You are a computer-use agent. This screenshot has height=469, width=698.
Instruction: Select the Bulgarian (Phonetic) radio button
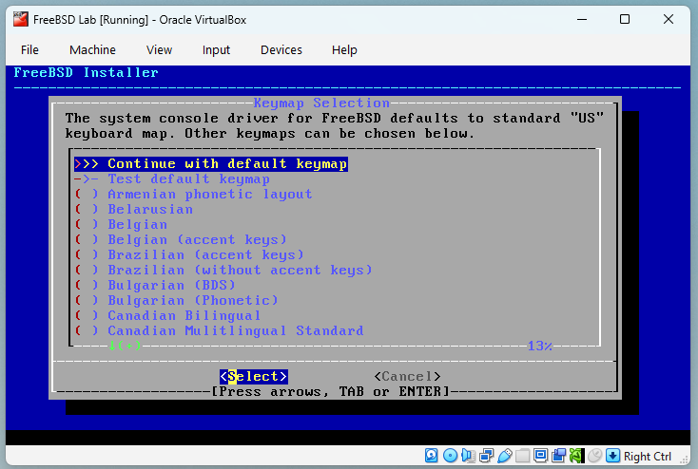click(87, 300)
